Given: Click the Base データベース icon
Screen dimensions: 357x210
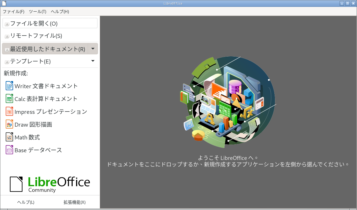Looking at the screenshot, I should tap(9, 150).
